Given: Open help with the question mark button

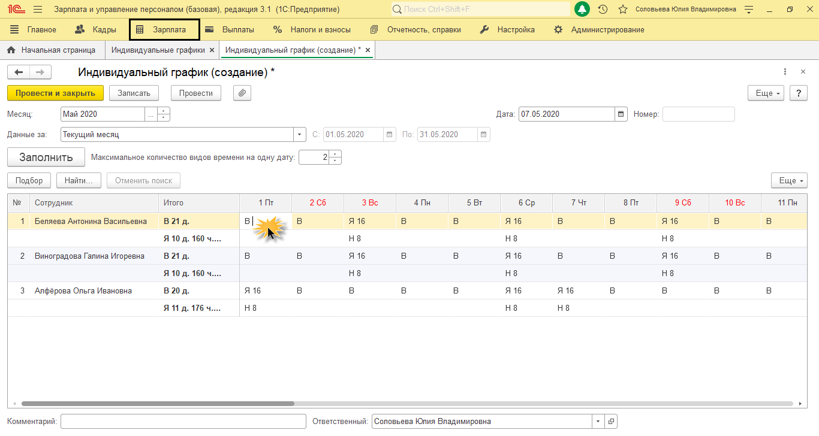Looking at the screenshot, I should coord(799,93).
